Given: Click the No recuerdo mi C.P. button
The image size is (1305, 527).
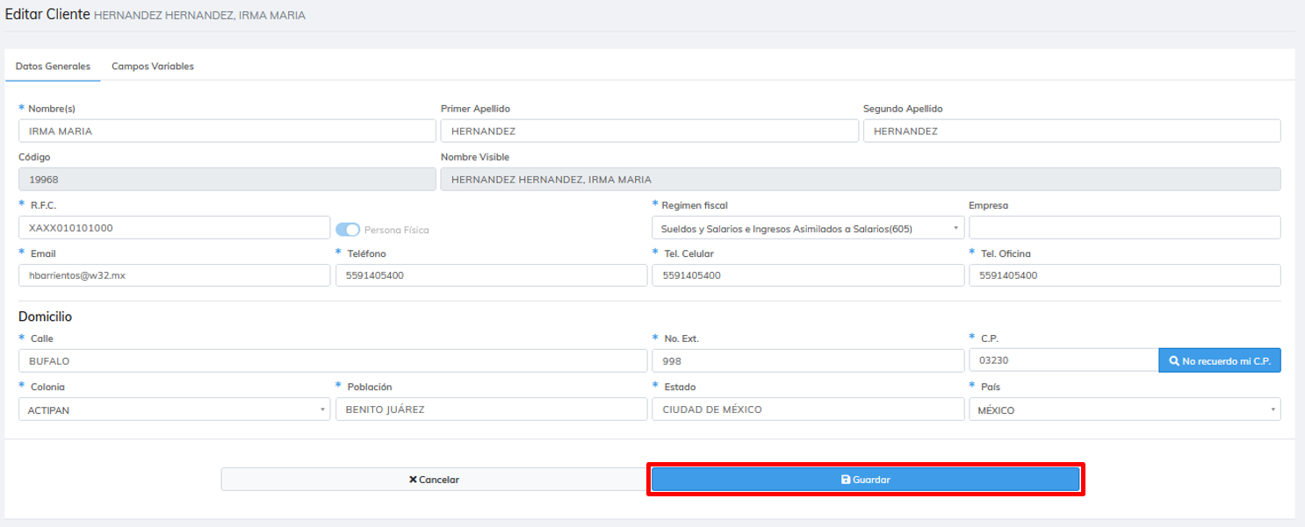Looking at the screenshot, I should 1219,360.
